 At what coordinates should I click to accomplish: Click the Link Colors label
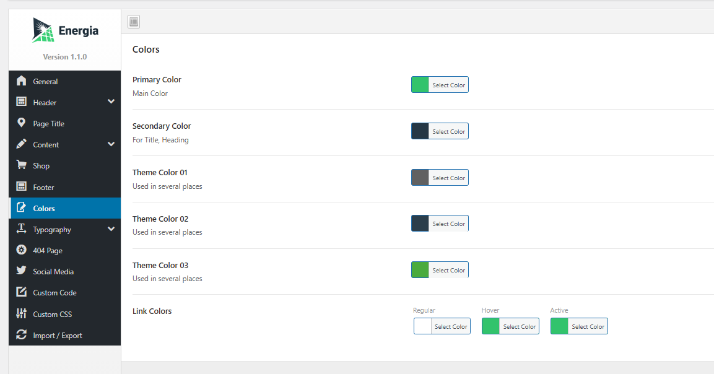(152, 311)
